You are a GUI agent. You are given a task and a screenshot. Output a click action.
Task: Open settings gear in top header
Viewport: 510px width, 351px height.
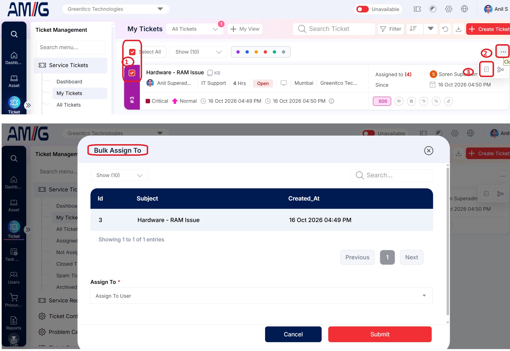pos(448,9)
